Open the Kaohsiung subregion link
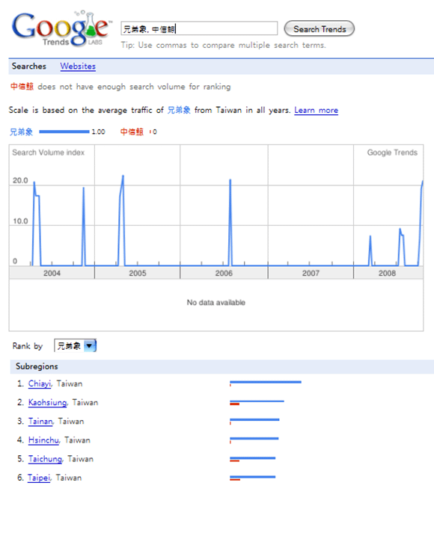This screenshot has height=533, width=434. (x=47, y=402)
